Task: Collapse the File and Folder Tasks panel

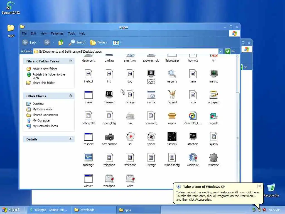Action: (x=70, y=61)
